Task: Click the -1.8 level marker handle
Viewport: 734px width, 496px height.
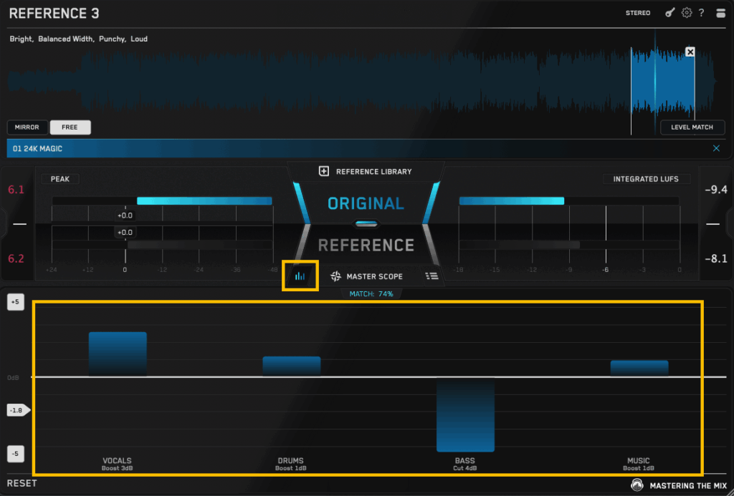Action: [x=18, y=410]
